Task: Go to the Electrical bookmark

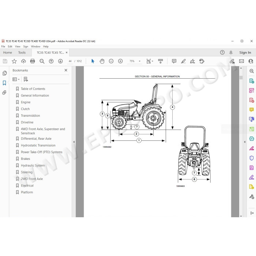Action: pyautogui.click(x=27, y=186)
